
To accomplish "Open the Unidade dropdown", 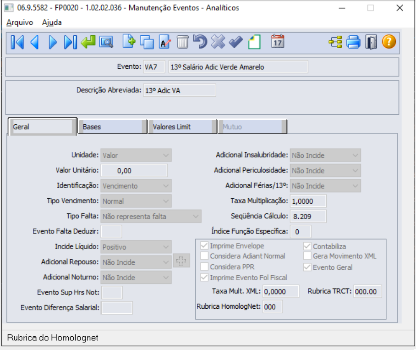I will 136,155.
